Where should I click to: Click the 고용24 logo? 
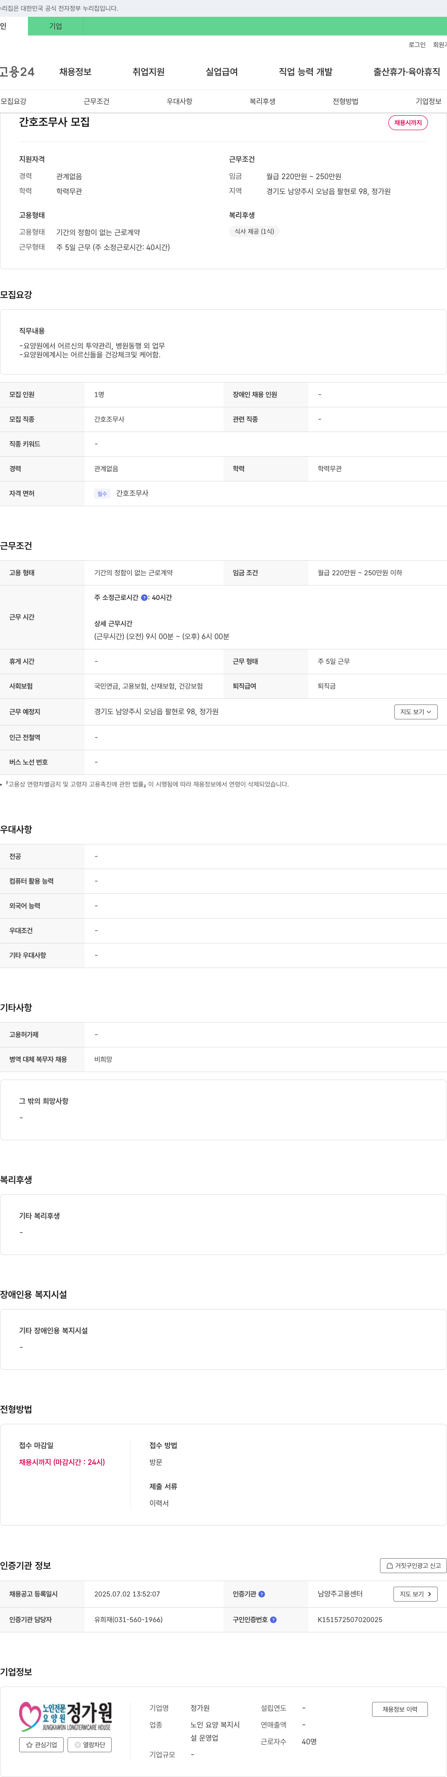(17, 72)
